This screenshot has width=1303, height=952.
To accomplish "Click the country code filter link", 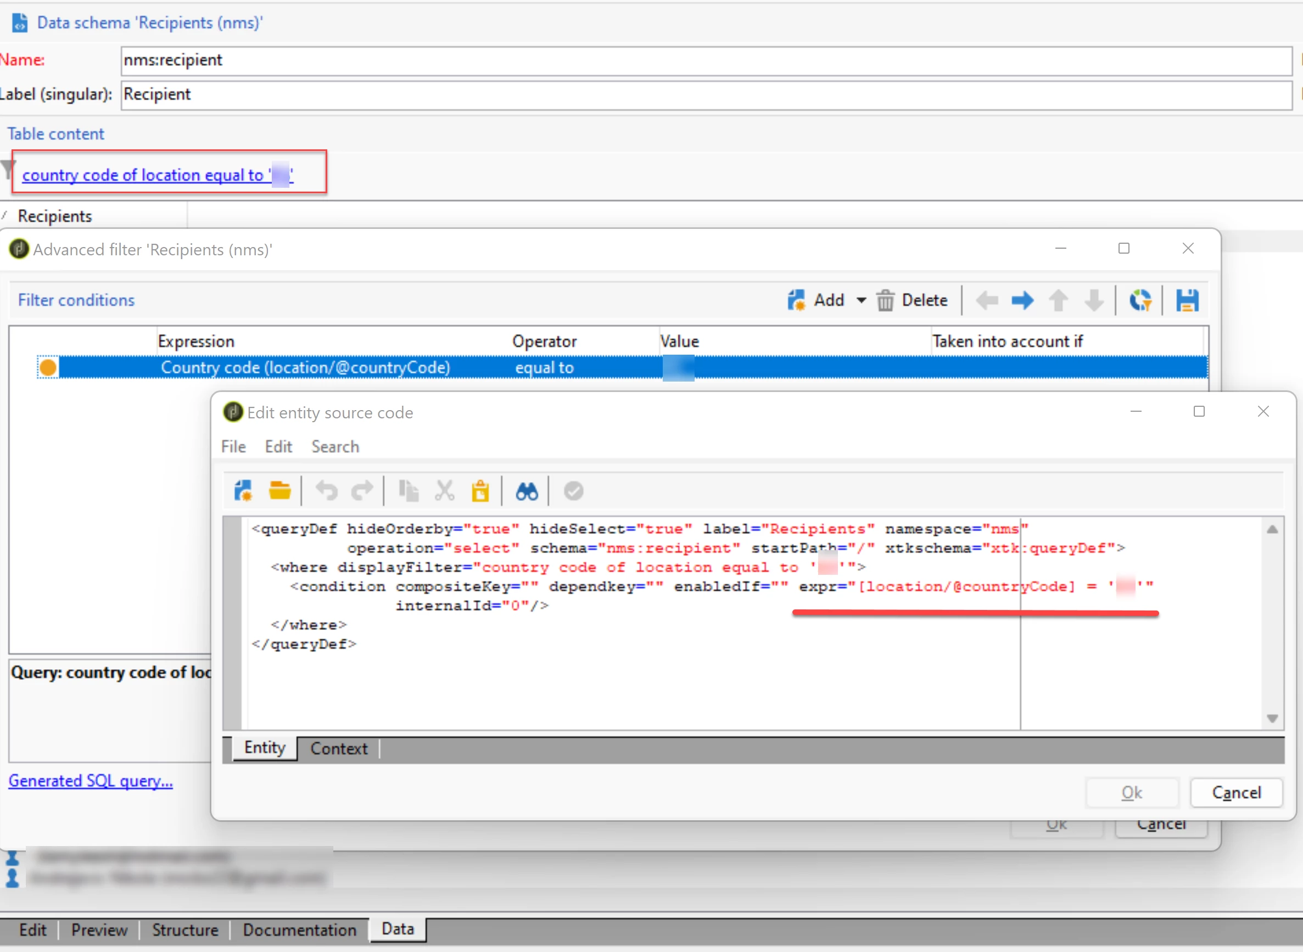I will click(158, 175).
